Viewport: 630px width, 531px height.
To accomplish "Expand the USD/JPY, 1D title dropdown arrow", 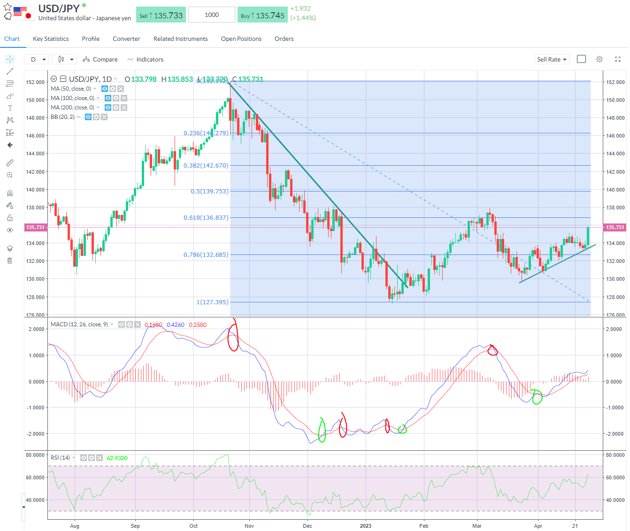I will click(116, 79).
